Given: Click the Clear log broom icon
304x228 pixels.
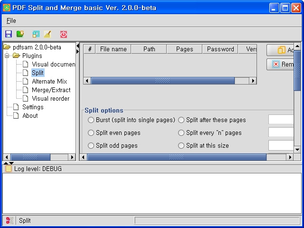Looking at the screenshot, I should tap(47, 34).
